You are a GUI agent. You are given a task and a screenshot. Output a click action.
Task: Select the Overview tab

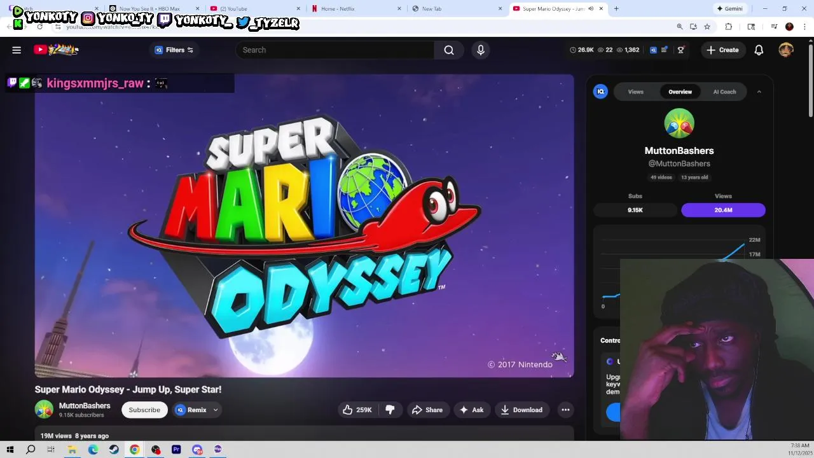tap(680, 92)
